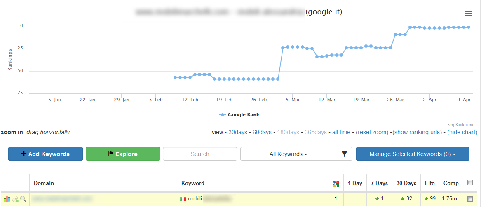The image size is (481, 207).
Task: Click the reset zoom link
Action: point(372,132)
